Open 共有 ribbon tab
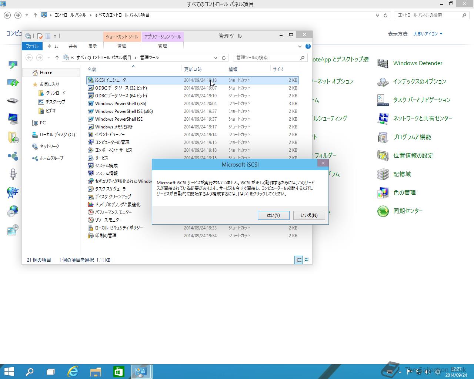The height and width of the screenshot is (379, 474). click(73, 46)
